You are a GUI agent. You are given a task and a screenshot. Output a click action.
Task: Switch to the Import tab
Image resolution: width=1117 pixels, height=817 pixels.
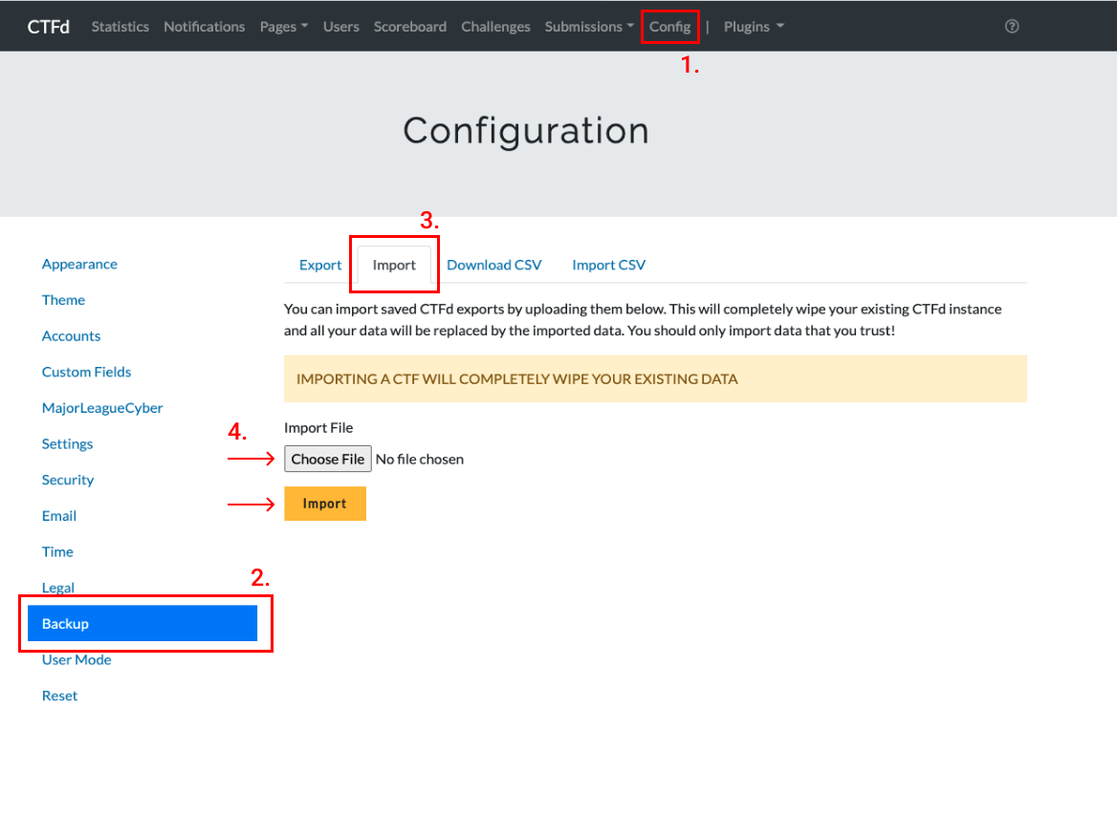pos(394,265)
